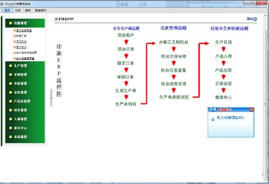Expand the 财务管理 sidebar section
This screenshot has width=269, height=184.
pyautogui.click(x=25, y=110)
